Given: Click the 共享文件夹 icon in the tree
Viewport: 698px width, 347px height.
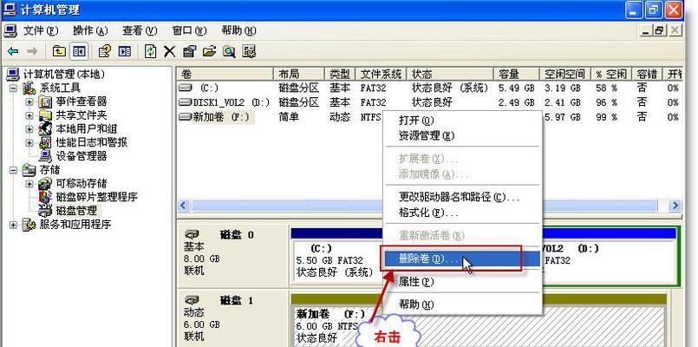Looking at the screenshot, I should [45, 115].
